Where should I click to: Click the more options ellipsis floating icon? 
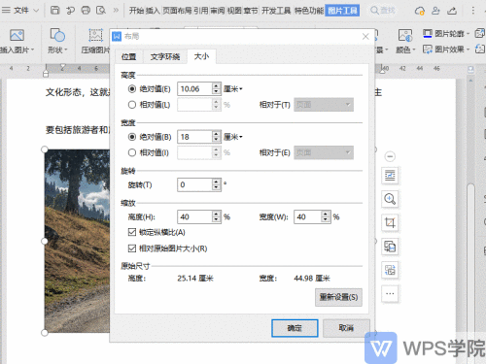(x=390, y=294)
